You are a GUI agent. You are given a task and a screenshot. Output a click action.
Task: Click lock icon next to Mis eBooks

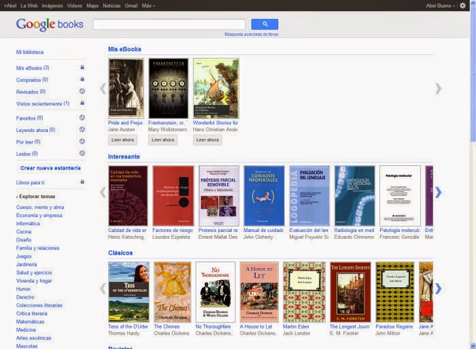click(82, 67)
